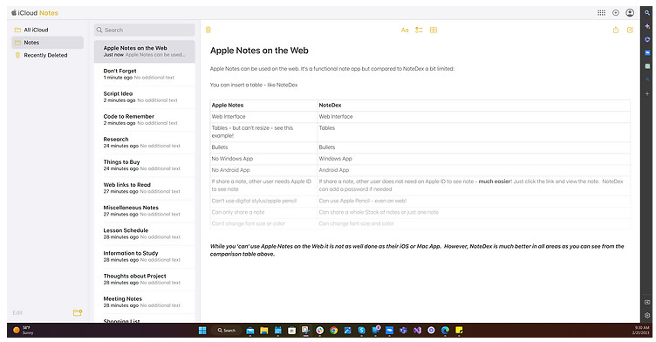Open the Don't Forget note
656x342 pixels.
(x=144, y=74)
